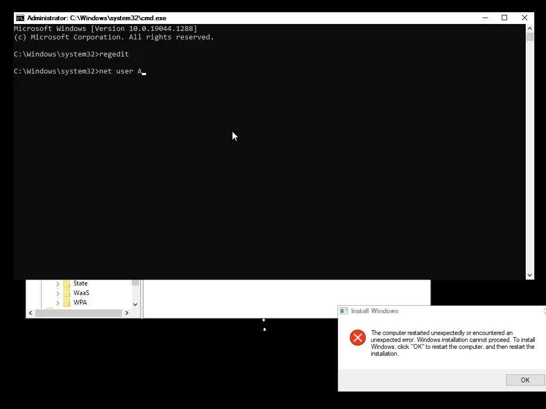
Task: Click the Install Windows dialog title
Action: point(374,311)
